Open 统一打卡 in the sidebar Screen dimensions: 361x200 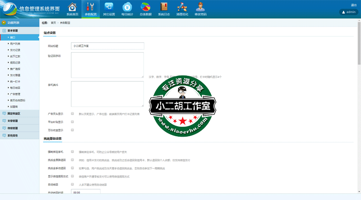tap(15, 82)
